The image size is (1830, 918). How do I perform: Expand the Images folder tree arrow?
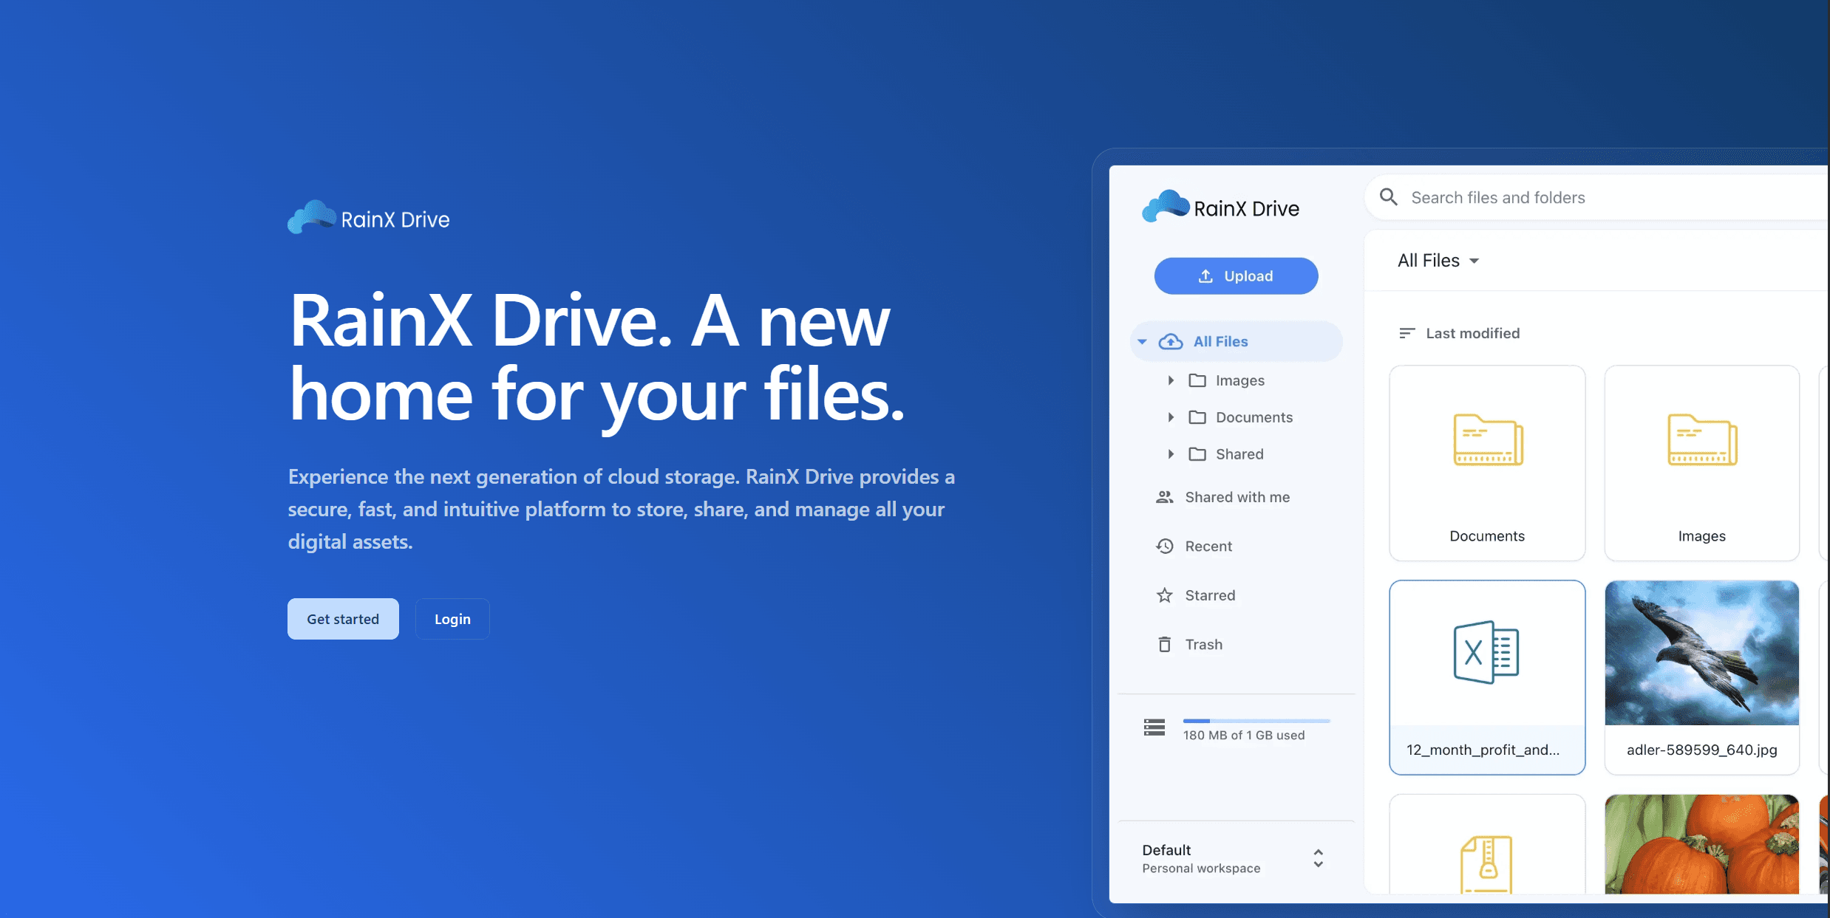click(x=1171, y=380)
